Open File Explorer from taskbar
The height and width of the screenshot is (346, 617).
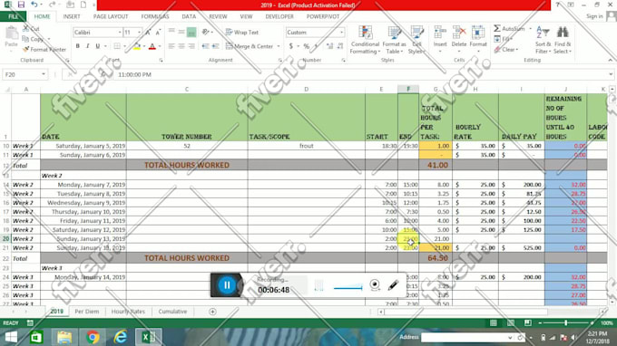64,337
